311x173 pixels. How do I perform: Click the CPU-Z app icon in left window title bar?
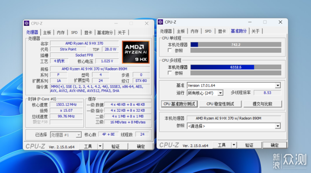27,23
